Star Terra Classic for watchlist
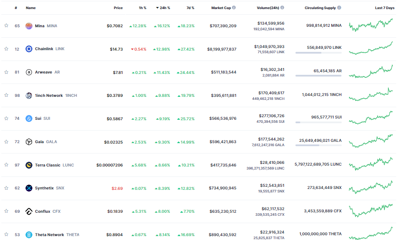The width and height of the screenshot is (397, 240). point(6,165)
